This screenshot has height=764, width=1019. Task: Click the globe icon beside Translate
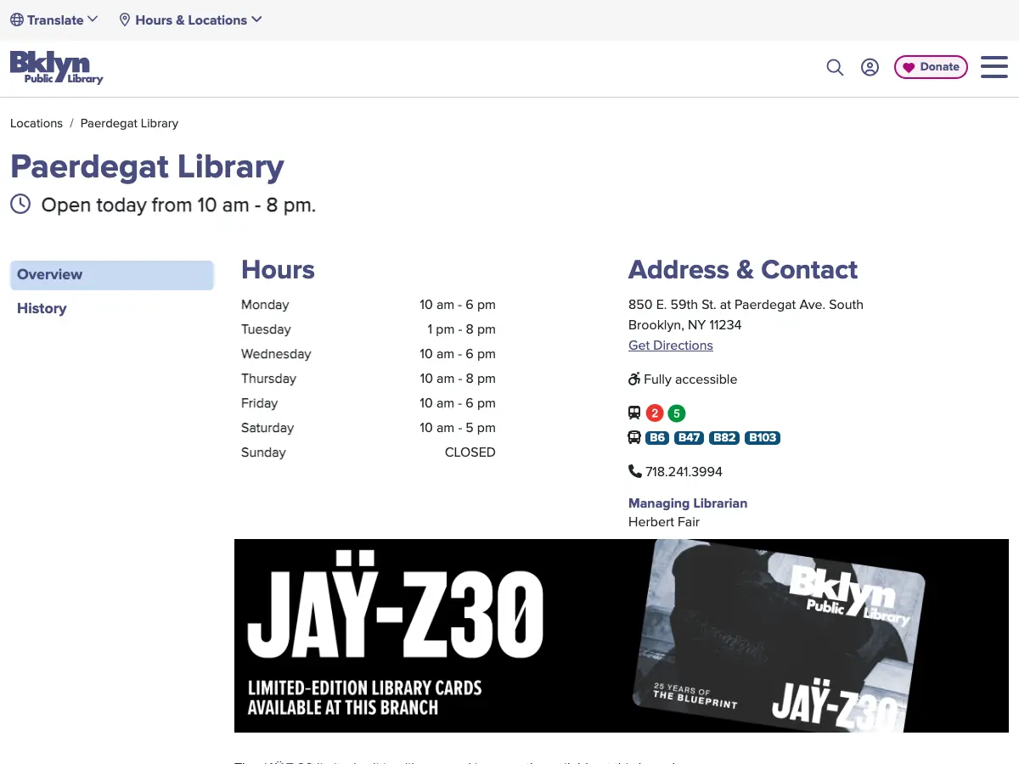[17, 20]
